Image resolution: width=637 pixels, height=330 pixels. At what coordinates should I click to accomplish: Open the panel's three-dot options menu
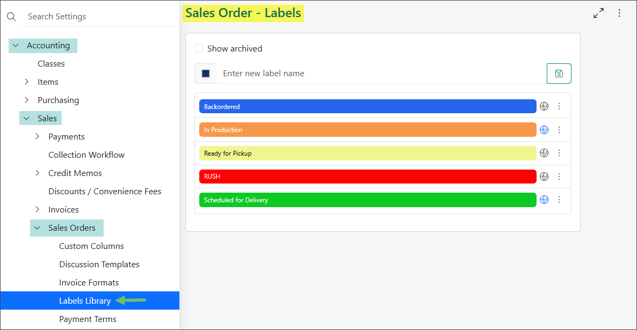click(x=619, y=13)
